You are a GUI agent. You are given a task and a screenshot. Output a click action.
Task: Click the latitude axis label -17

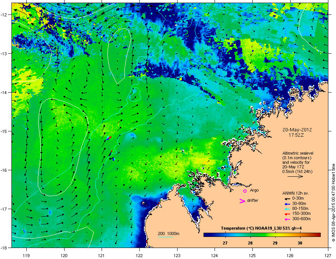coord(4,209)
